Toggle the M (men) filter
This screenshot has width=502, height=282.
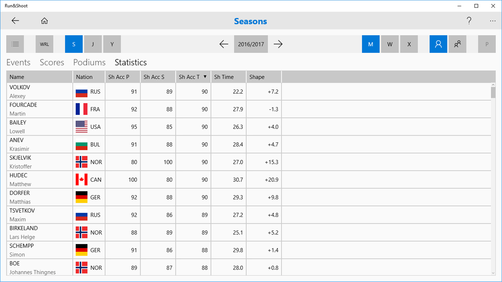click(x=371, y=44)
